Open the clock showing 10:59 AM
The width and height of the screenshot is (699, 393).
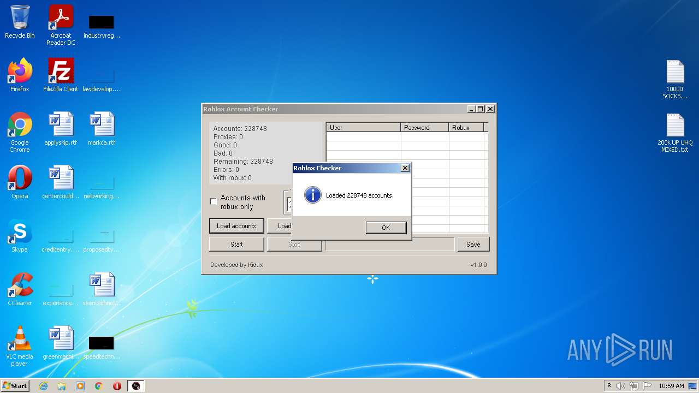671,386
